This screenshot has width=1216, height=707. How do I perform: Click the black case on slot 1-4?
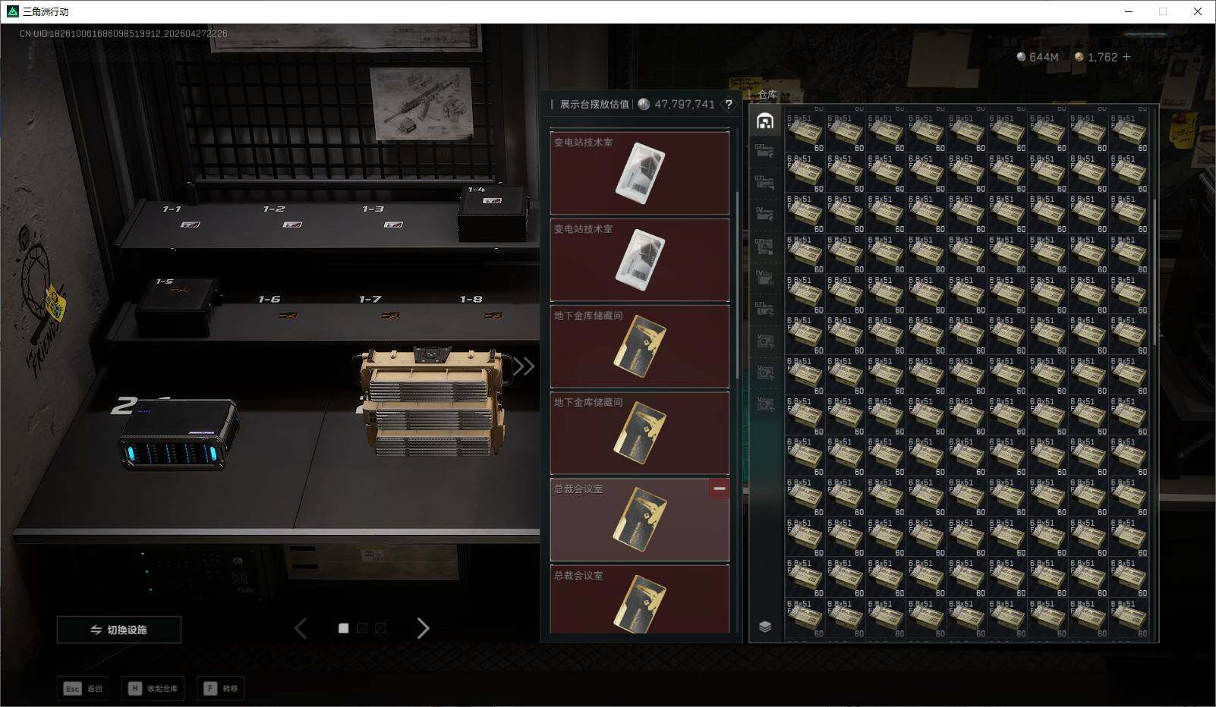coord(493,215)
